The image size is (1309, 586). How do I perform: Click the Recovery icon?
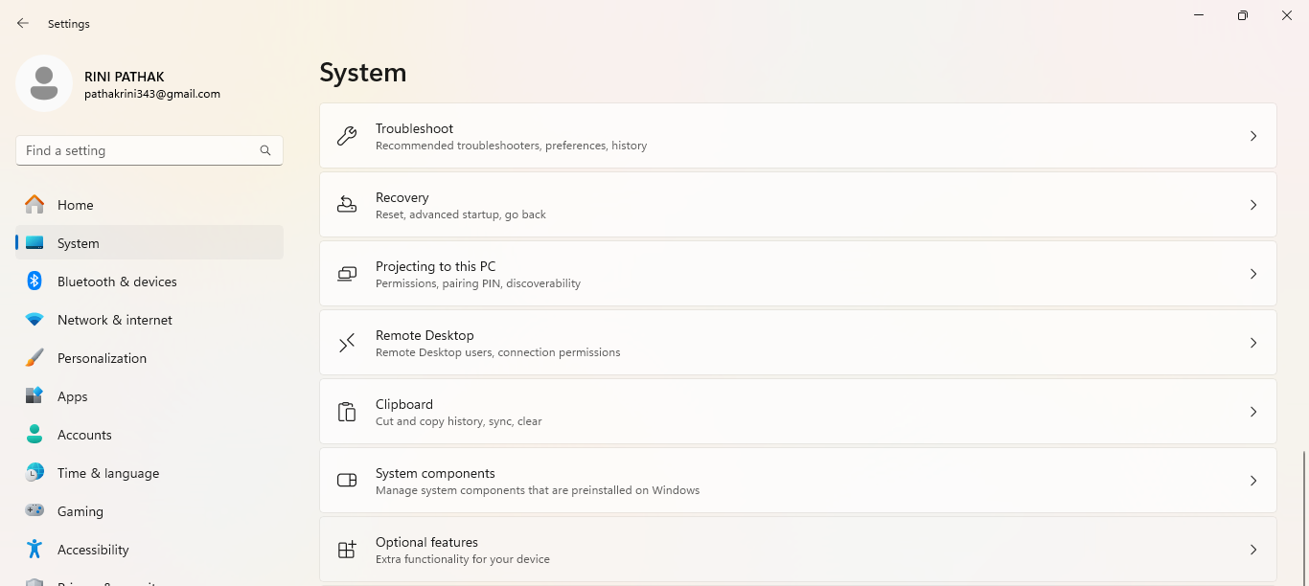[347, 205]
